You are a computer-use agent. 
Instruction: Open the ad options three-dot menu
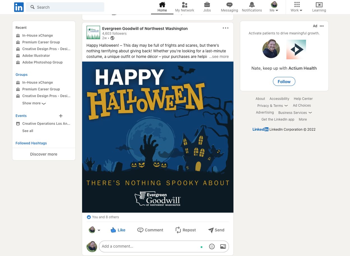pyautogui.click(x=322, y=26)
